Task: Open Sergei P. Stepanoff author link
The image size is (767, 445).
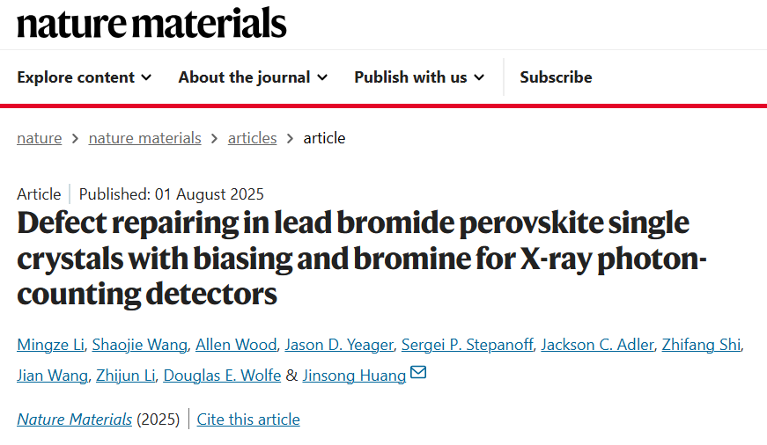Action: tap(467, 345)
